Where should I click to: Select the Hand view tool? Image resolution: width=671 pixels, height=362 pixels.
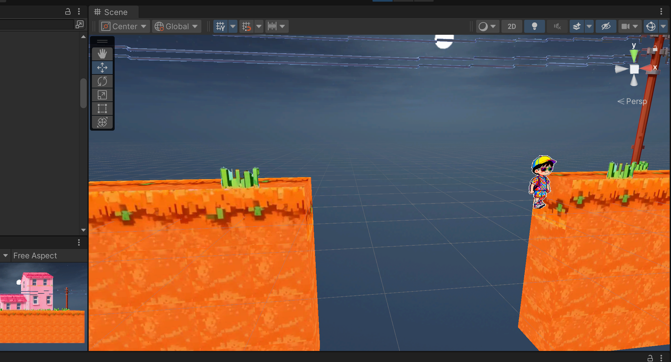coord(102,54)
